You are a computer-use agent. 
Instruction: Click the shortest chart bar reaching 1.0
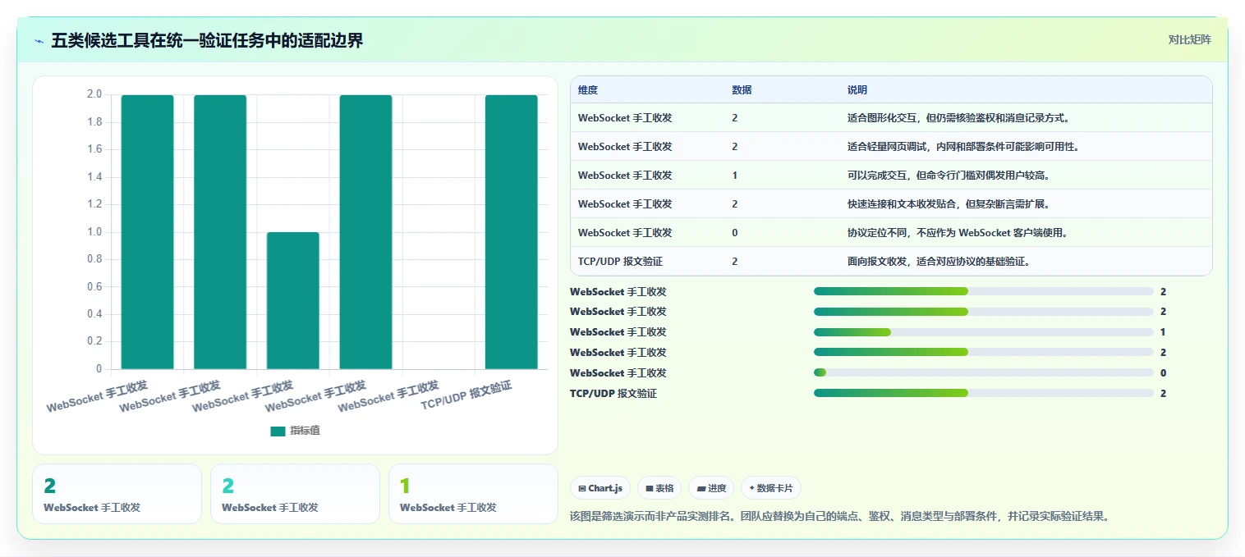coord(292,300)
